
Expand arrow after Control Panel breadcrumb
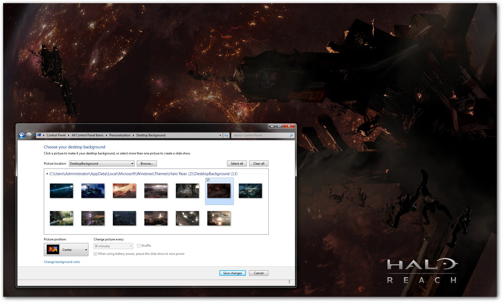pos(68,136)
